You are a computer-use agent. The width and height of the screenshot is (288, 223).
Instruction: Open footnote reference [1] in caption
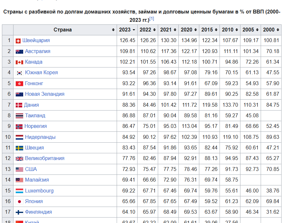151,19
